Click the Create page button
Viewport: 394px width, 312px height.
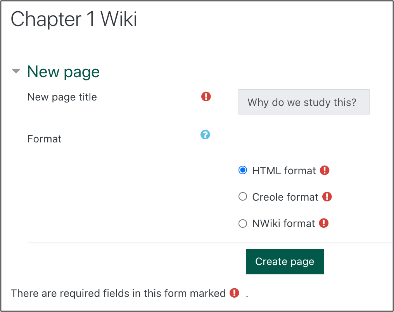285,262
